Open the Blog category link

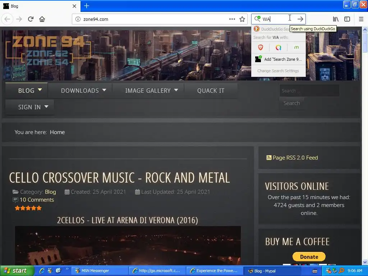[x=50, y=192]
